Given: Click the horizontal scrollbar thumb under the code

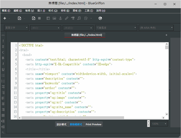Looking at the screenshot, I should pyautogui.click(x=73, y=118).
